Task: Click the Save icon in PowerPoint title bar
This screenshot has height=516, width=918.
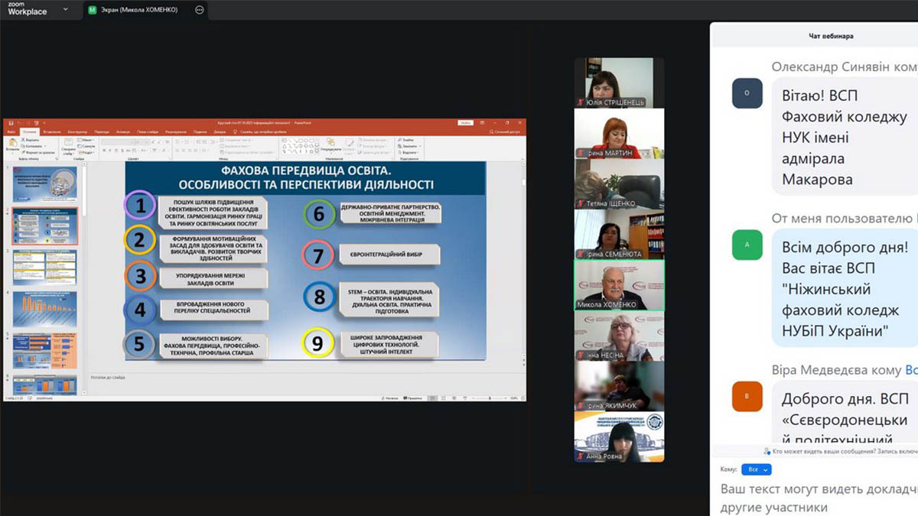Action: coord(10,122)
